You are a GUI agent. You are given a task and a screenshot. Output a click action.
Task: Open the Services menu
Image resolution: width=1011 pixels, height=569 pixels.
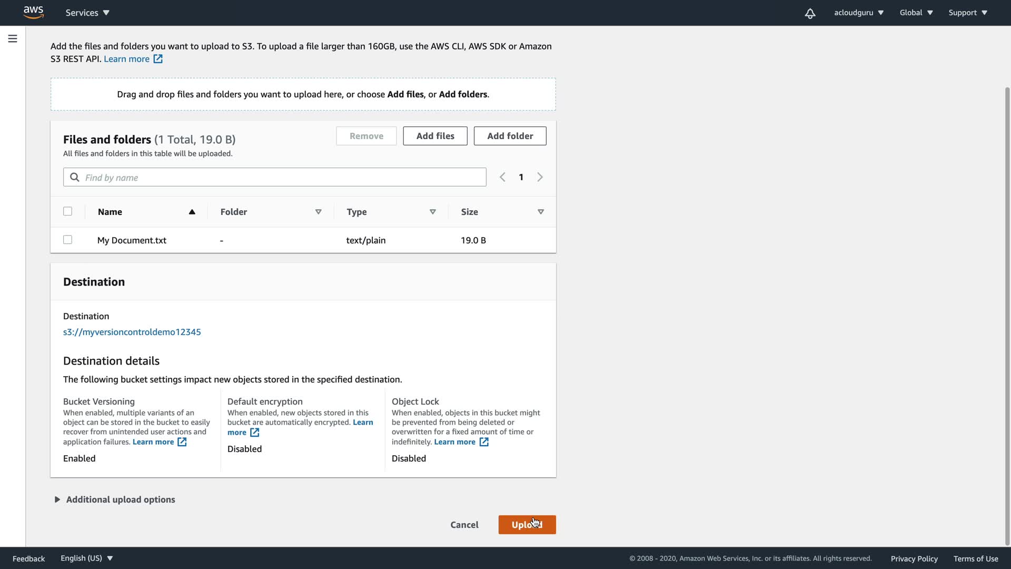coord(87,13)
